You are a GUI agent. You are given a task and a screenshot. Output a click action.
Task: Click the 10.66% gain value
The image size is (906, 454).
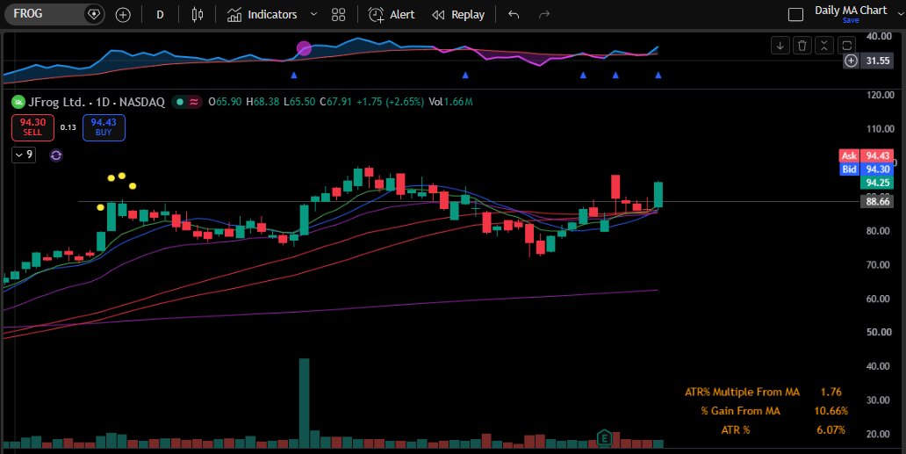pos(830,411)
